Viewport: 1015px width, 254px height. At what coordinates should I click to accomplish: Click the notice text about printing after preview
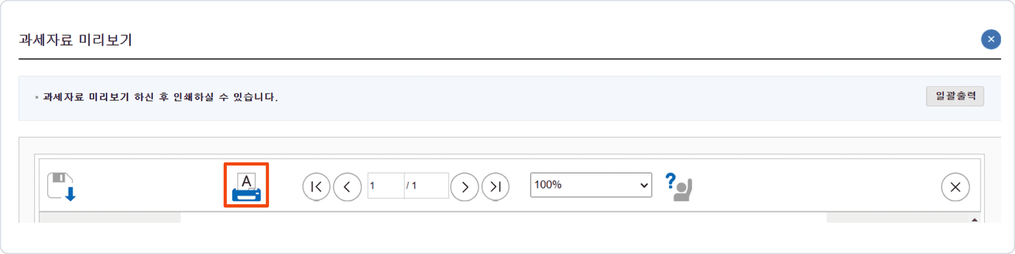click(x=160, y=97)
